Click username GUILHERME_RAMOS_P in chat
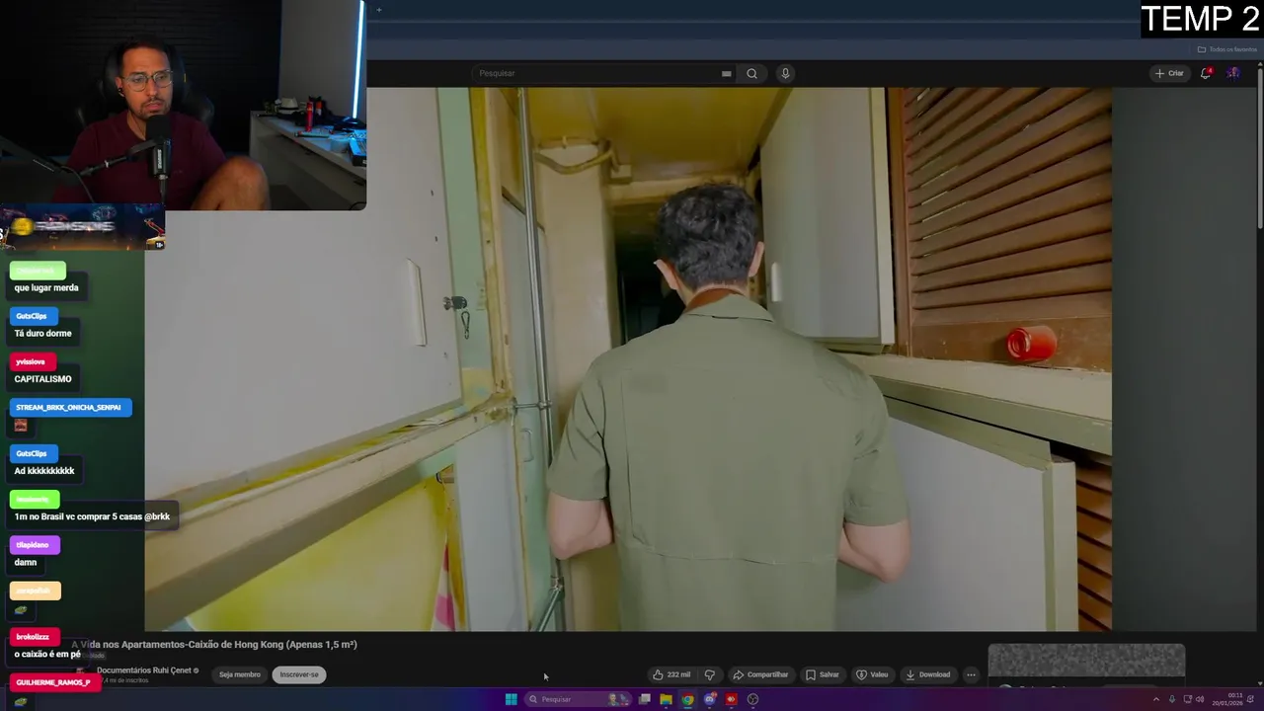 point(55,682)
